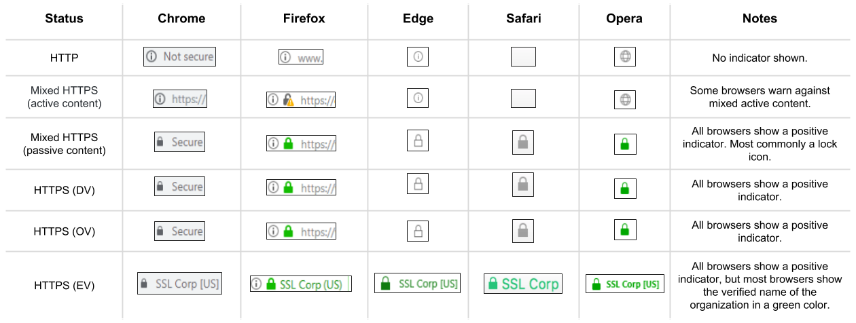Screen dimensions: 856x323
Task: Click Firefox's green "SSL Corp (US)" EV indicator
Action: point(300,284)
